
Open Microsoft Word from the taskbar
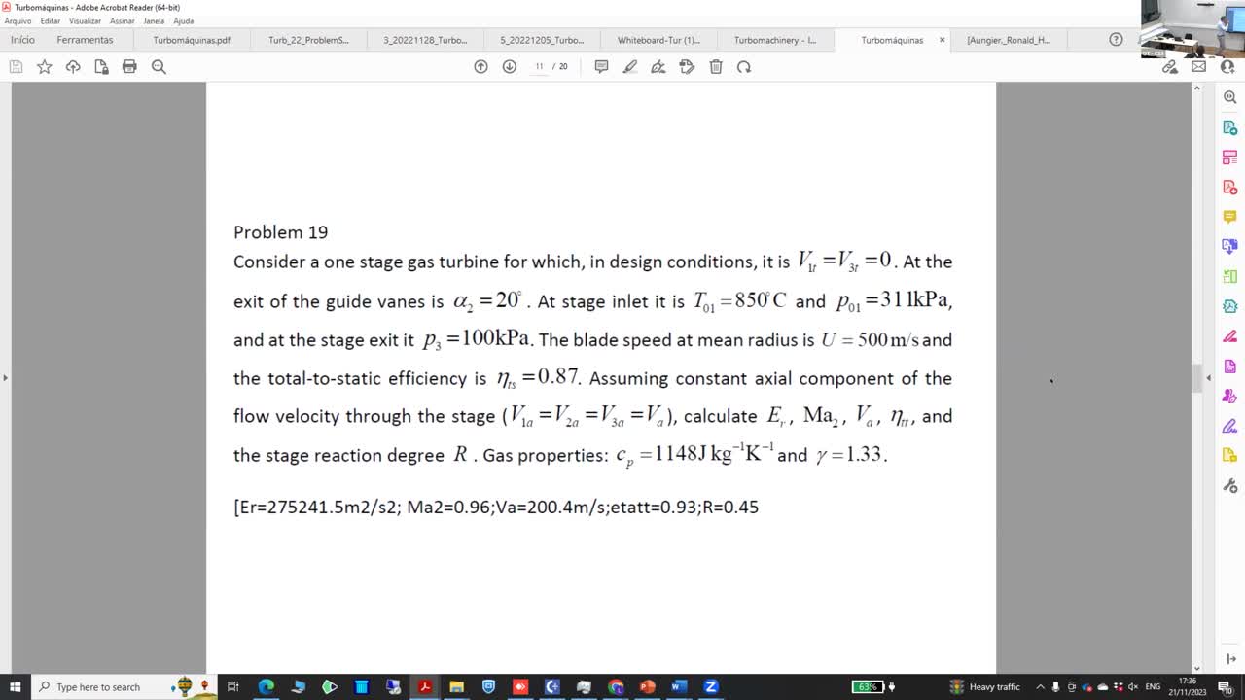click(x=679, y=687)
